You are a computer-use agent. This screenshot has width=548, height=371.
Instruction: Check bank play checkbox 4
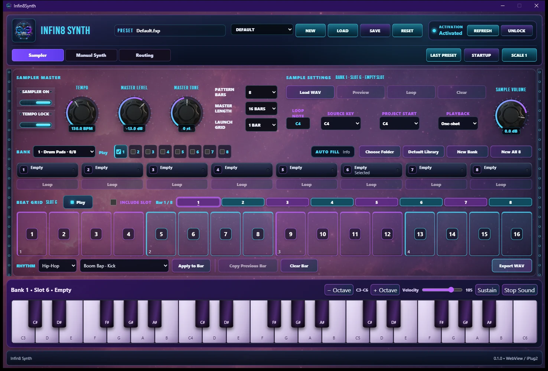pyautogui.click(x=163, y=152)
